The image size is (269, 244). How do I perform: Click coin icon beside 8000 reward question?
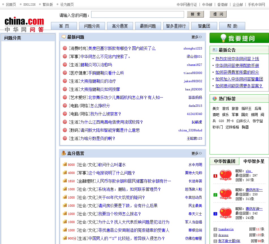click(65, 164)
